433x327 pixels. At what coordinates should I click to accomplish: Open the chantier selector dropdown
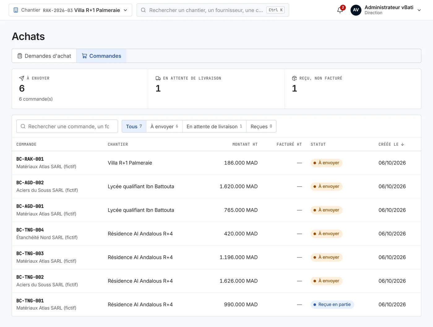[71, 10]
